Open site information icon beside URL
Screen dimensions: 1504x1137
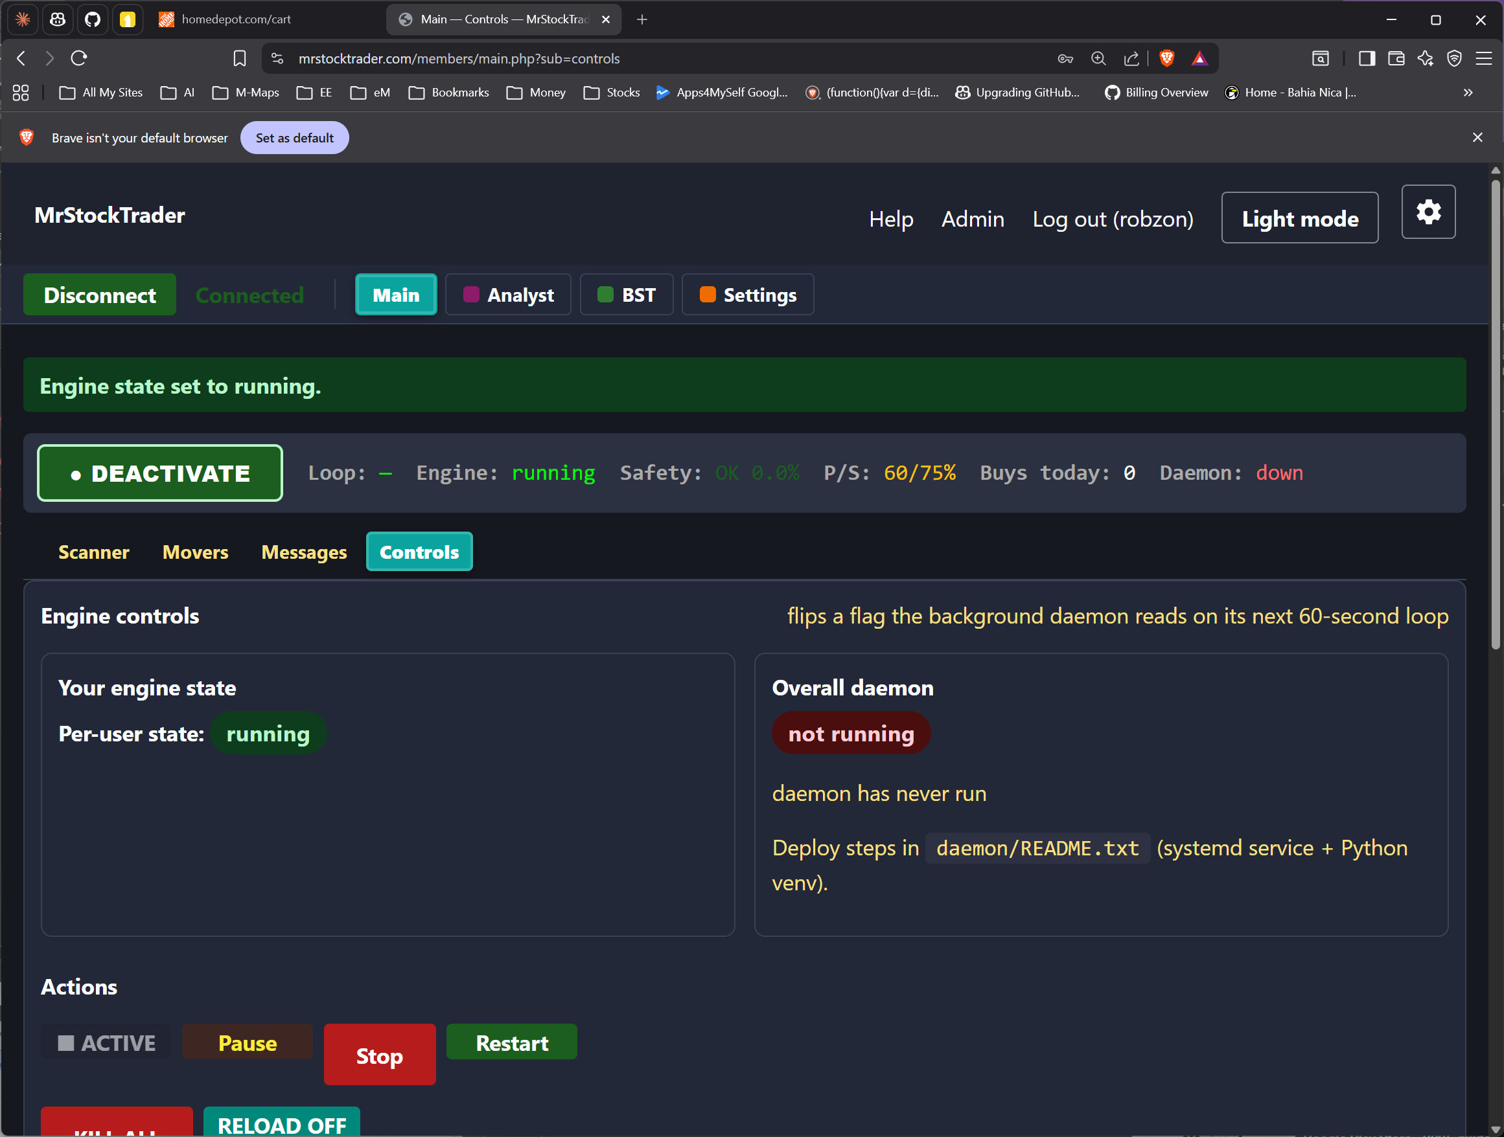tap(277, 58)
